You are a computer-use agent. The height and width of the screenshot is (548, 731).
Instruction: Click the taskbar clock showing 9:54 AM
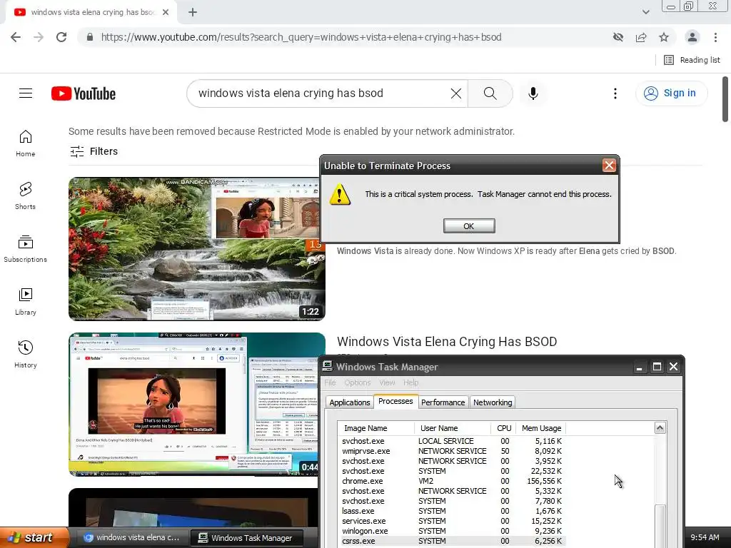coord(705,537)
